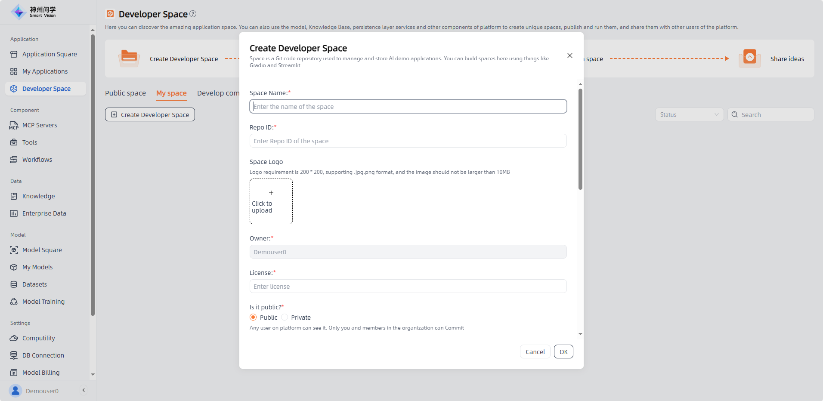The height and width of the screenshot is (401, 823).
Task: Open the Status dropdown filter
Action: [689, 114]
